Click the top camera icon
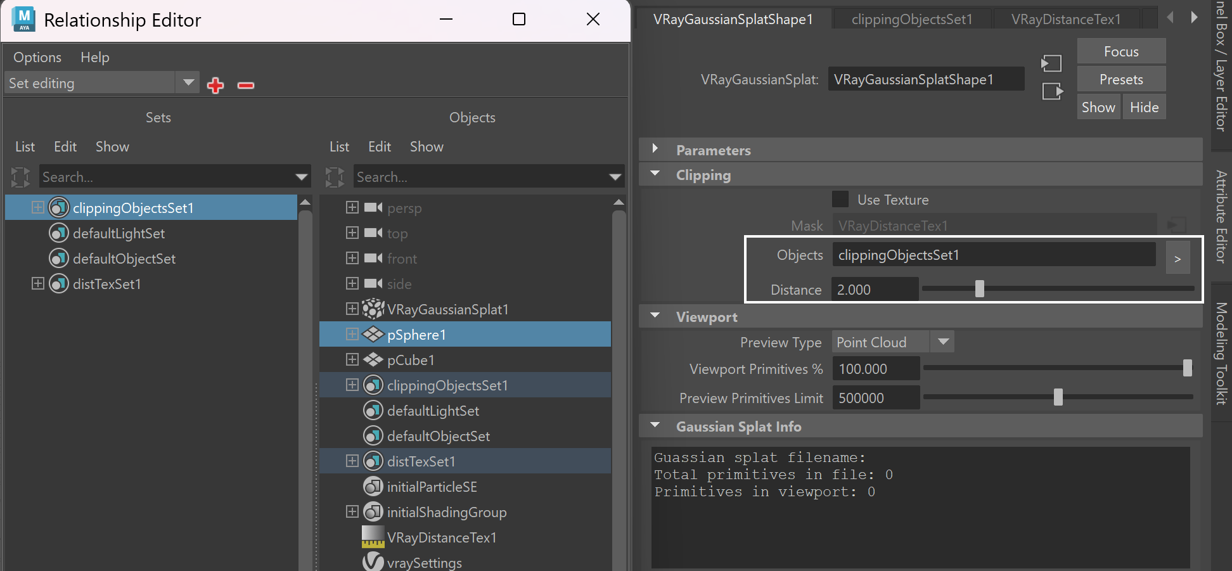 tap(373, 233)
